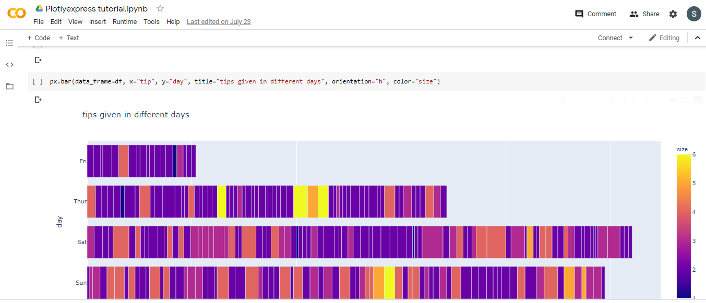Open Colab settings gear

[673, 14]
